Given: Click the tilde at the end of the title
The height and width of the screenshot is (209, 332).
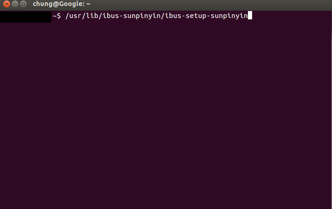Looking at the screenshot, I should pos(88,4).
